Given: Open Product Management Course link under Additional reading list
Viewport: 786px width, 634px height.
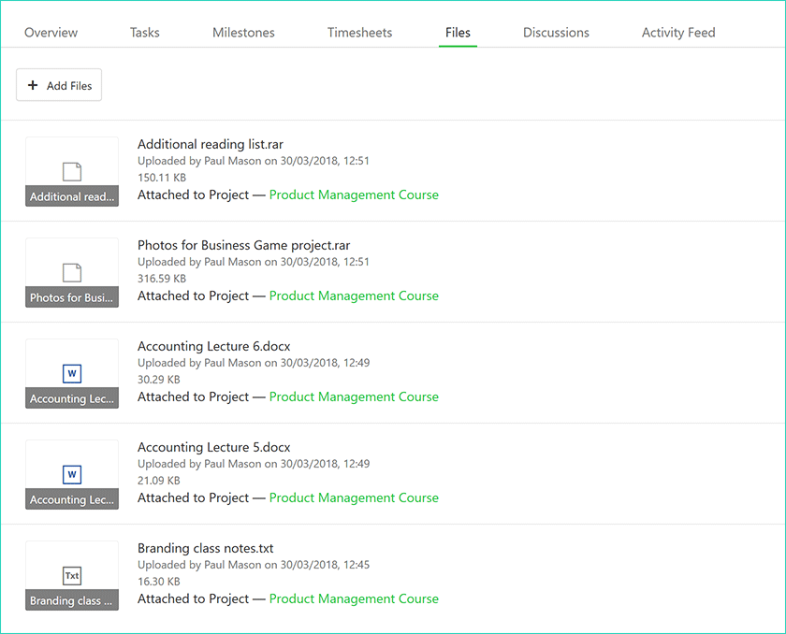Looking at the screenshot, I should coord(354,195).
